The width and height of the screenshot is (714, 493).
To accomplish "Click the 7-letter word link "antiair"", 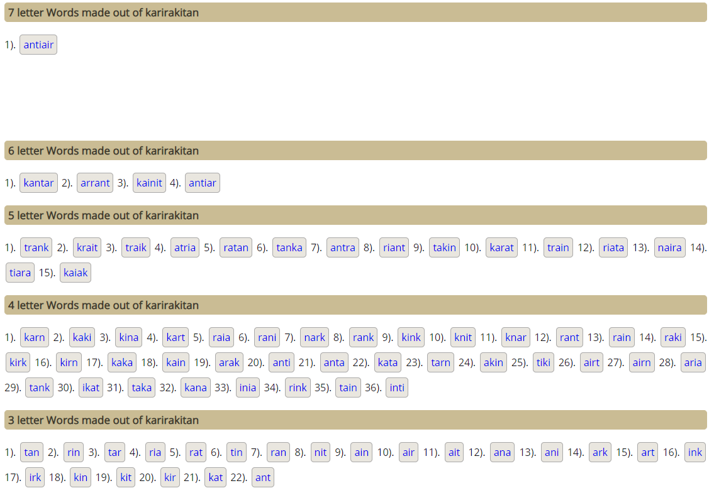I will click(38, 45).
